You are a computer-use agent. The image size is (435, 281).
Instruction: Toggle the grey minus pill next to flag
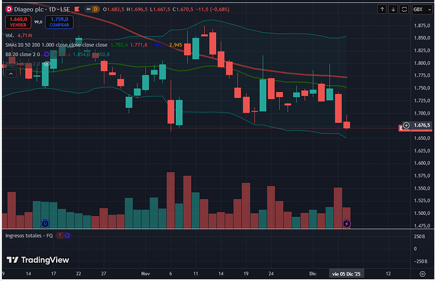pyautogui.click(x=86, y=10)
